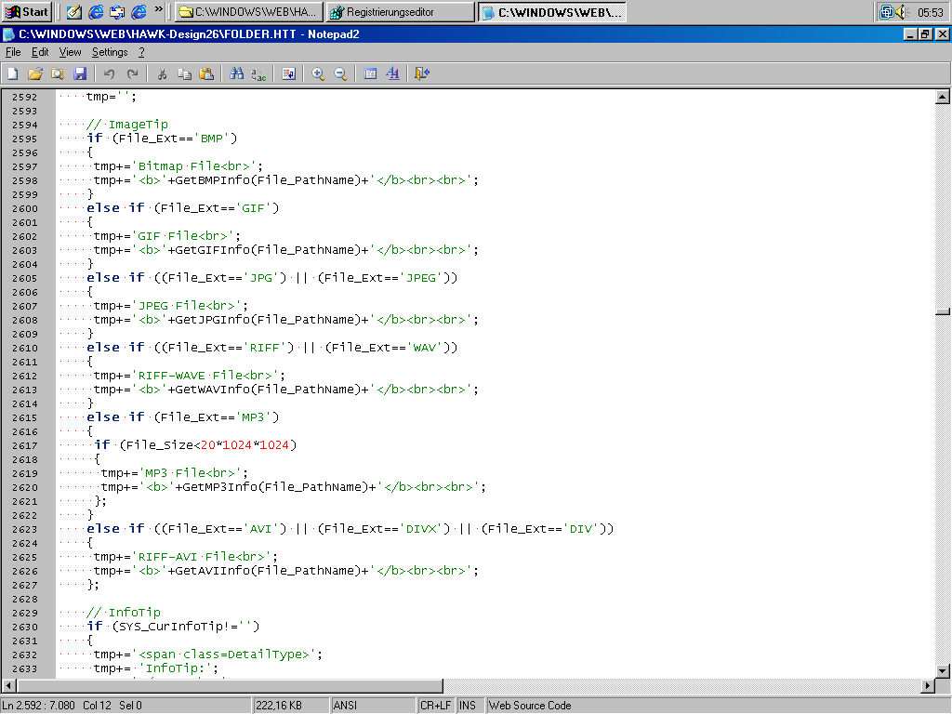This screenshot has height=714, width=952.
Task: Open the Edit menu
Action: (40, 52)
